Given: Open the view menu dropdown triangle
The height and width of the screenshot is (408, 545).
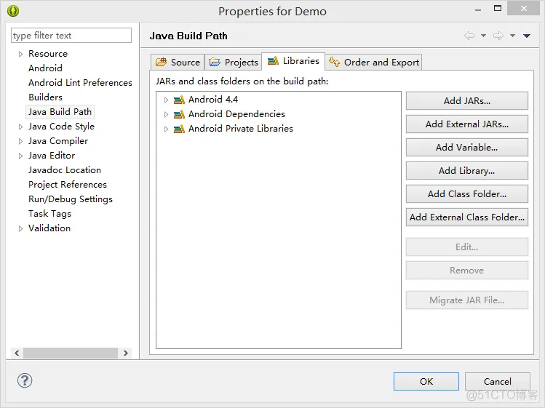Looking at the screenshot, I should tap(527, 36).
